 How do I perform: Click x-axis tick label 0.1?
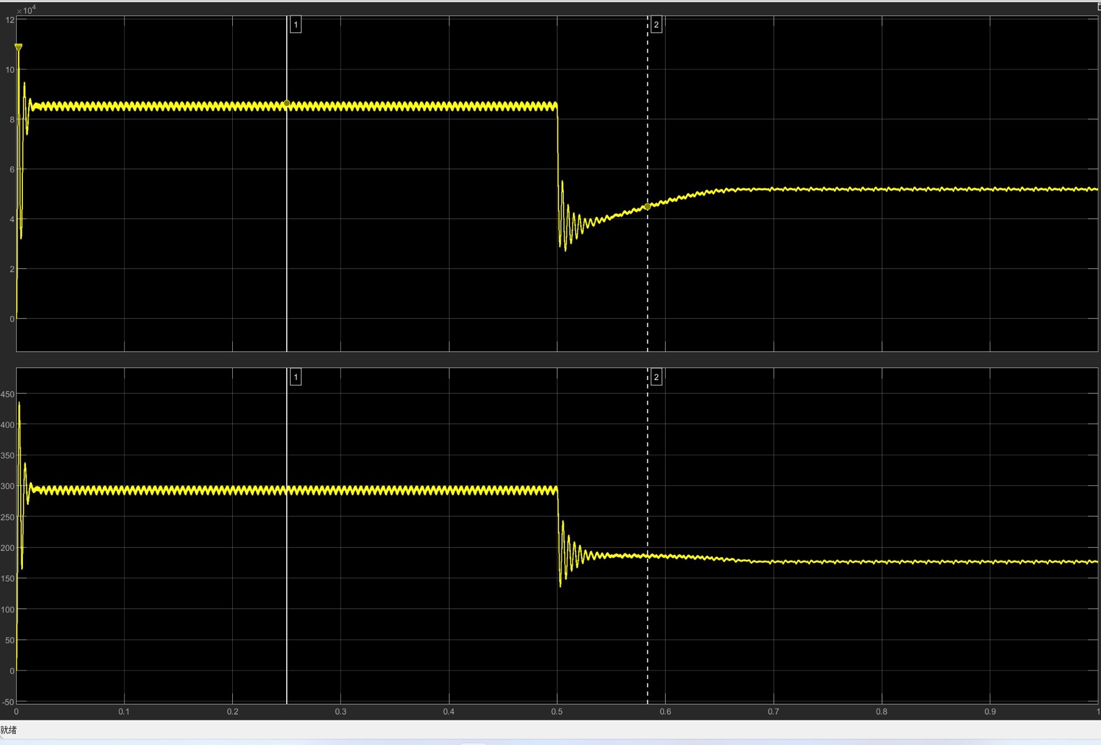pos(124,712)
